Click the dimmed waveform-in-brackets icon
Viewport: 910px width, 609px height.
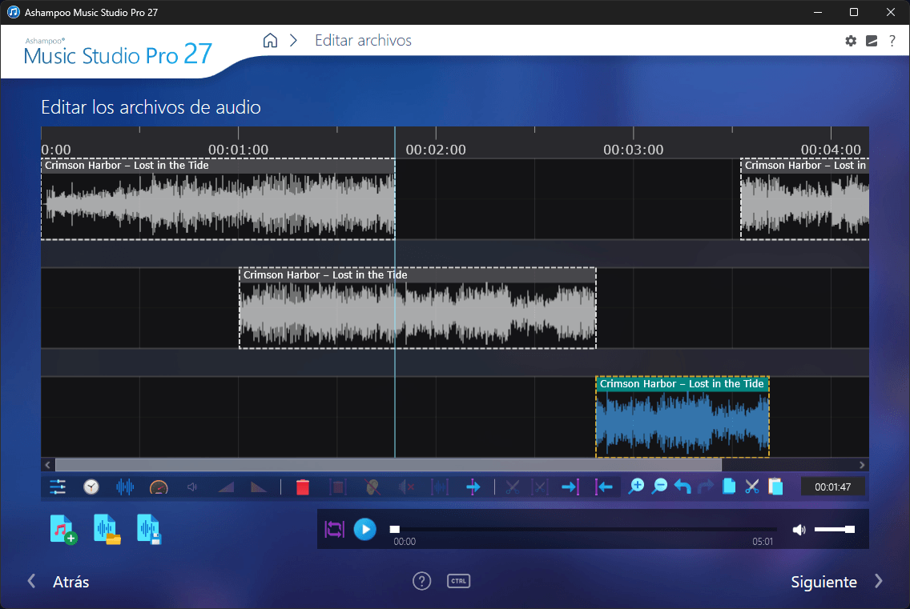click(440, 487)
